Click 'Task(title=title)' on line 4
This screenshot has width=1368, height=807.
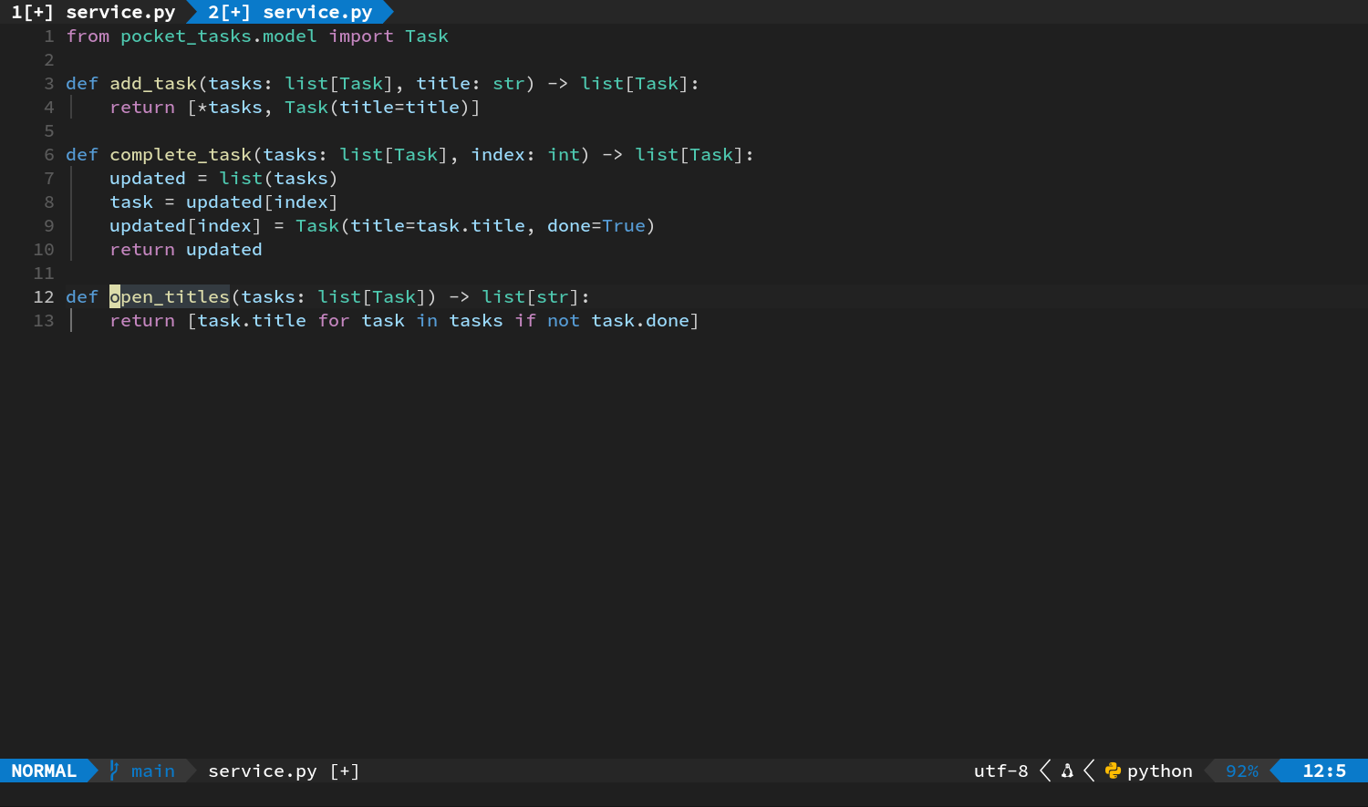click(x=378, y=107)
